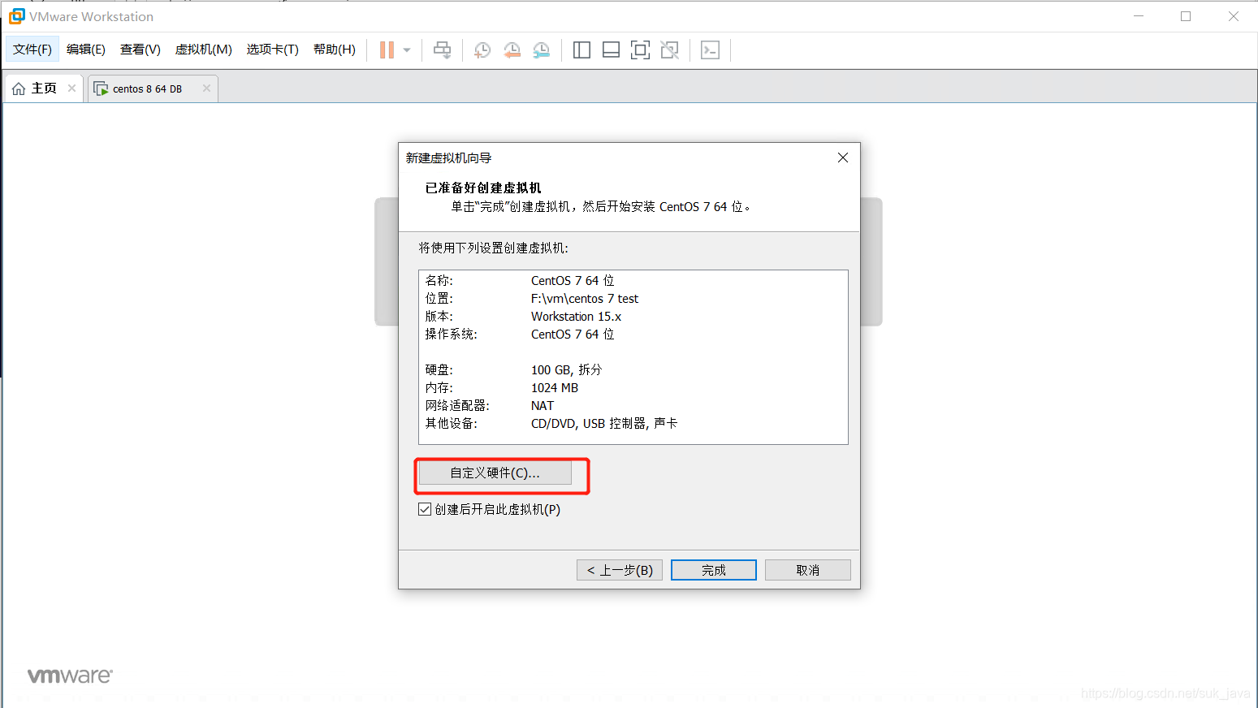Open the 文件(F) menu

click(x=32, y=49)
